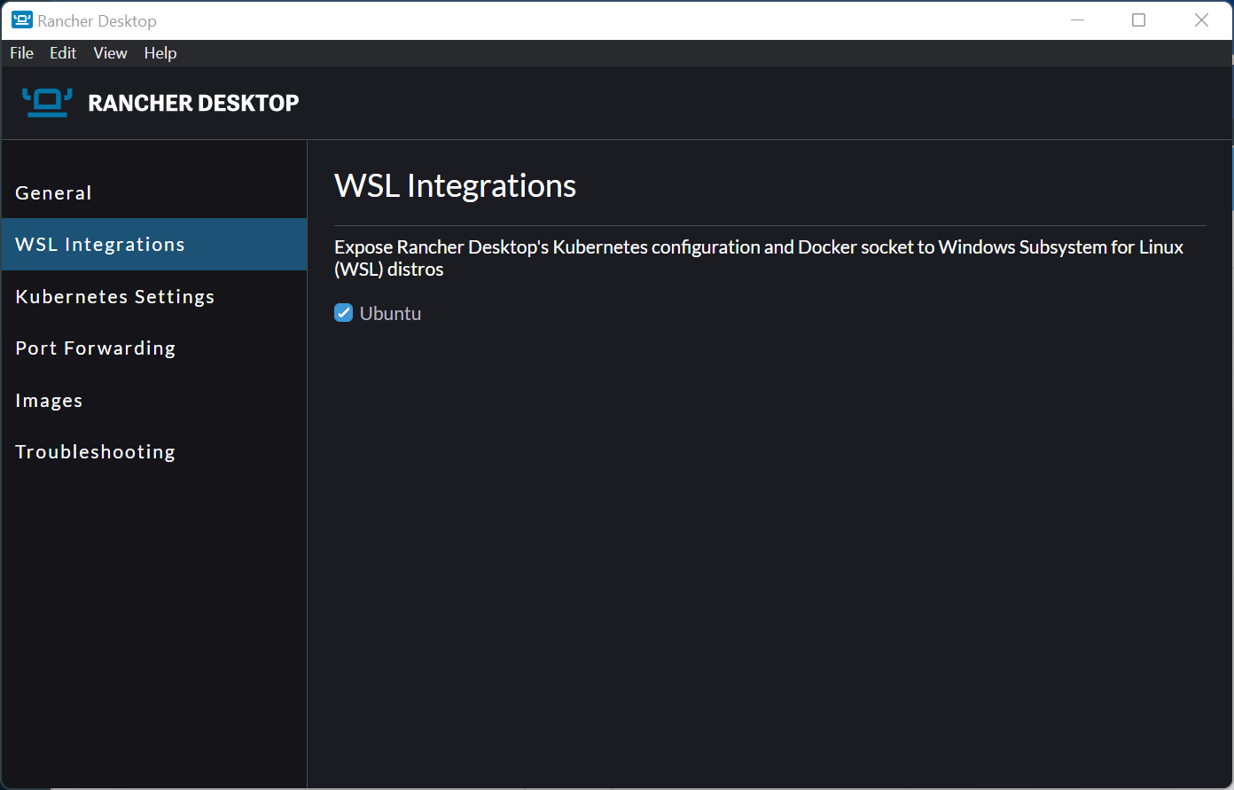Screen dimensions: 1234x790
Task: Close the Rancher Desktop window
Action: (1201, 20)
